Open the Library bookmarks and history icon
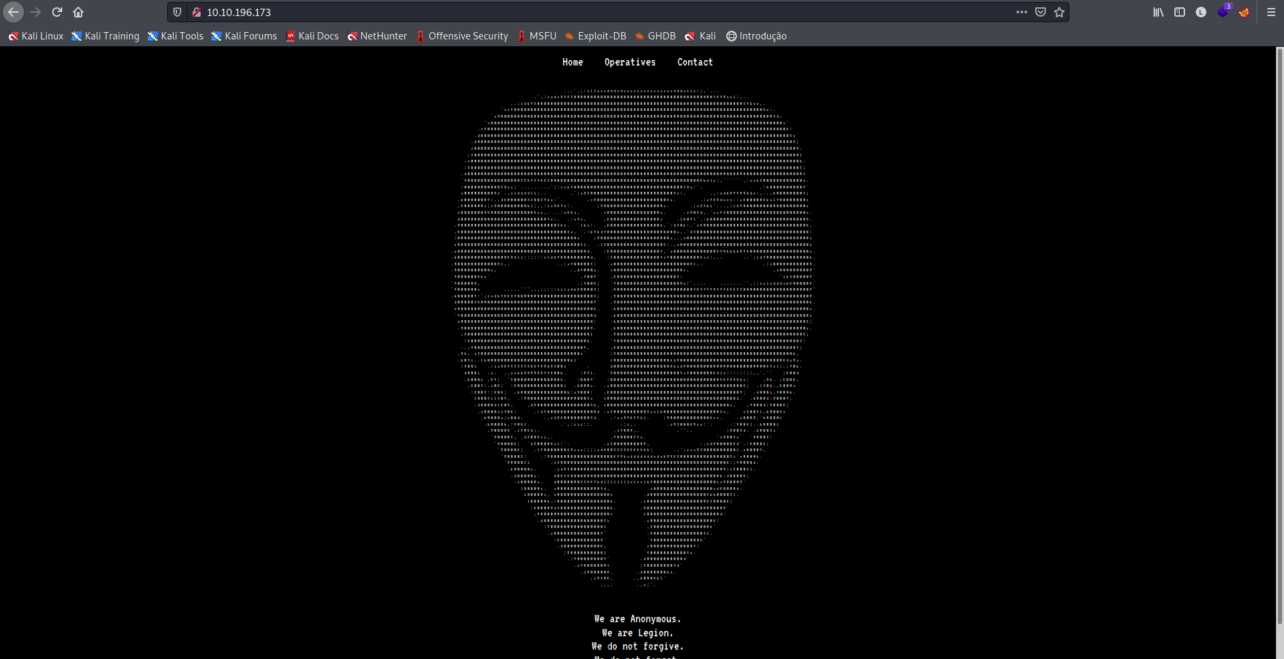The height and width of the screenshot is (659, 1284). (x=1158, y=12)
